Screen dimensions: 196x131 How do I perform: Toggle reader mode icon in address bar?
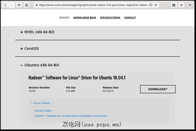[x=151, y=5]
